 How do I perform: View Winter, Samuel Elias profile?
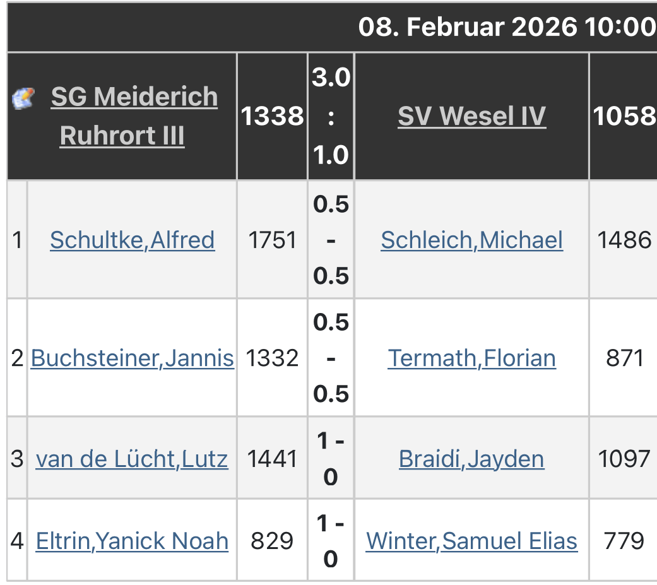pos(471,541)
